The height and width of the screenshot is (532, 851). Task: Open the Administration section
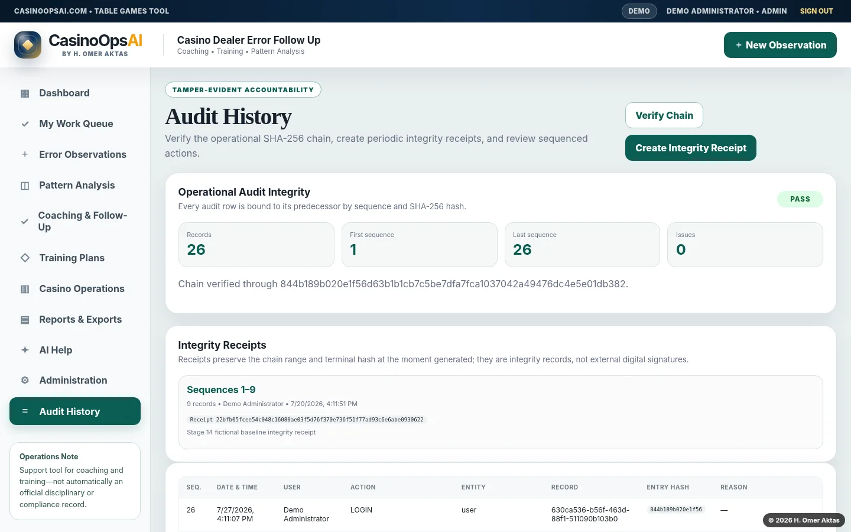[x=75, y=381]
